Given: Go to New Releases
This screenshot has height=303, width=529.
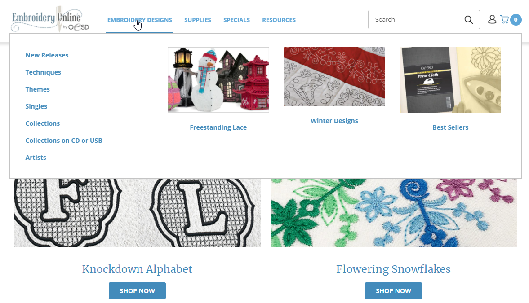Looking at the screenshot, I should point(47,55).
